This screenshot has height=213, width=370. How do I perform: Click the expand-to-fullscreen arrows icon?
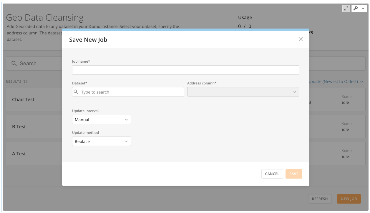point(346,8)
